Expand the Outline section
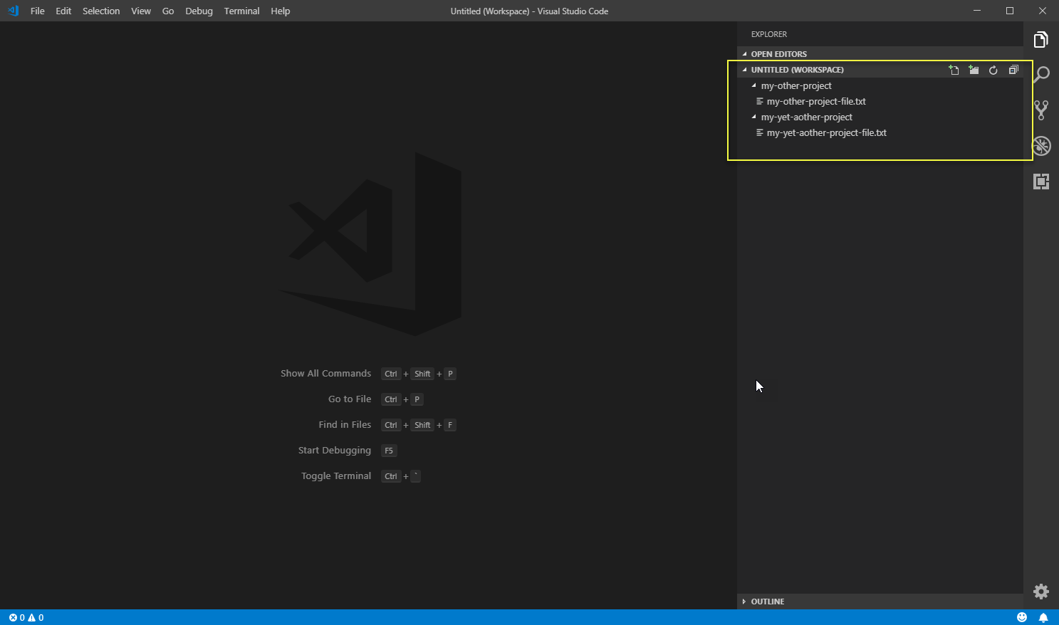The image size is (1059, 625). coord(770,601)
